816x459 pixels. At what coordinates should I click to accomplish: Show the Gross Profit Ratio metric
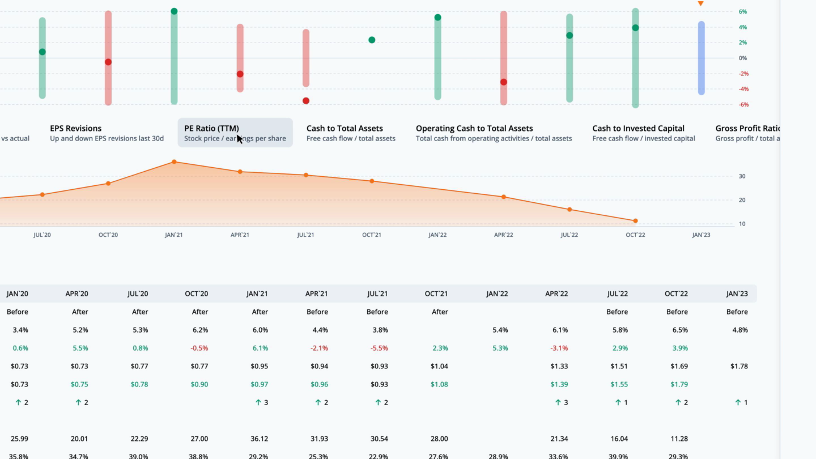[x=747, y=133]
